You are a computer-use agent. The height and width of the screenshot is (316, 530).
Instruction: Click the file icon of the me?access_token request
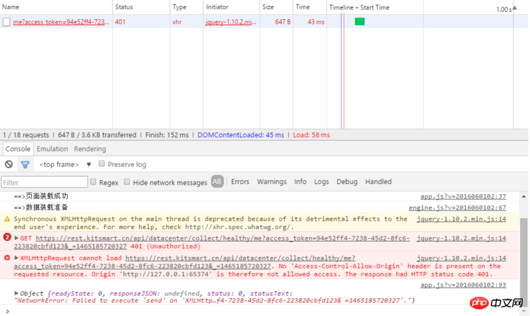pyautogui.click(x=7, y=22)
